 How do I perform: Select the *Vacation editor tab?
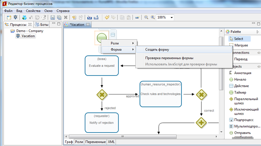(x=77, y=25)
